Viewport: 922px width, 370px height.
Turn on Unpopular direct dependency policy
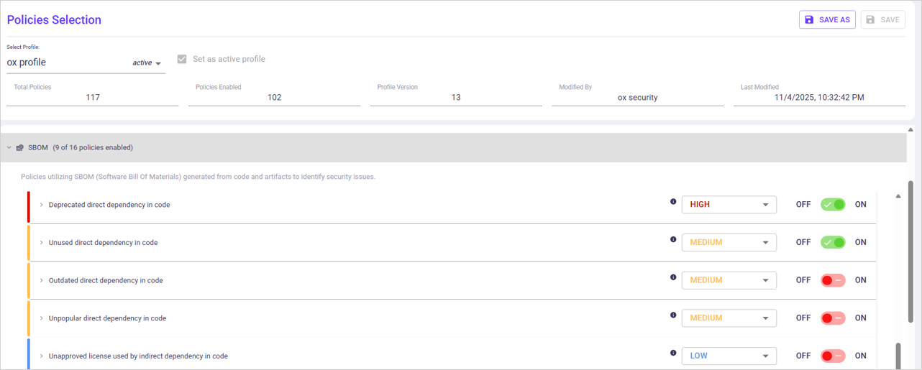click(x=833, y=318)
